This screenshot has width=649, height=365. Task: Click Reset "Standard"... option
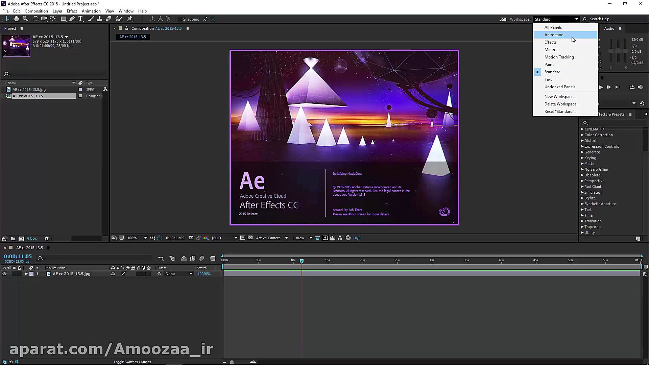[x=560, y=112]
